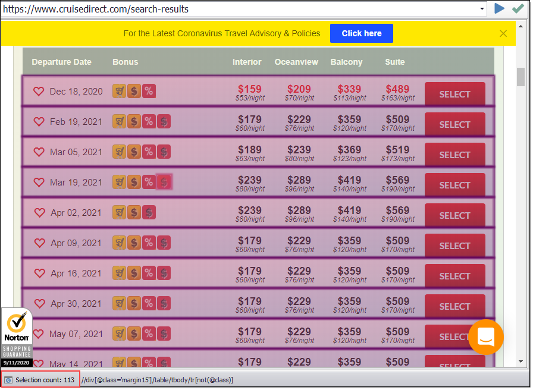
Task: Sort results by the Departure Date header
Action: pos(62,61)
